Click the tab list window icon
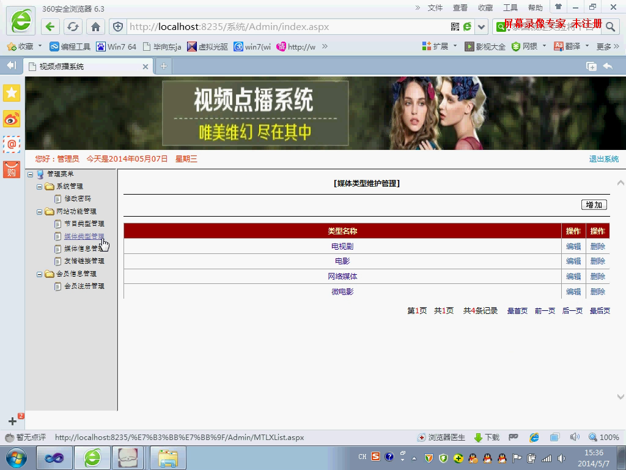 pyautogui.click(x=591, y=66)
